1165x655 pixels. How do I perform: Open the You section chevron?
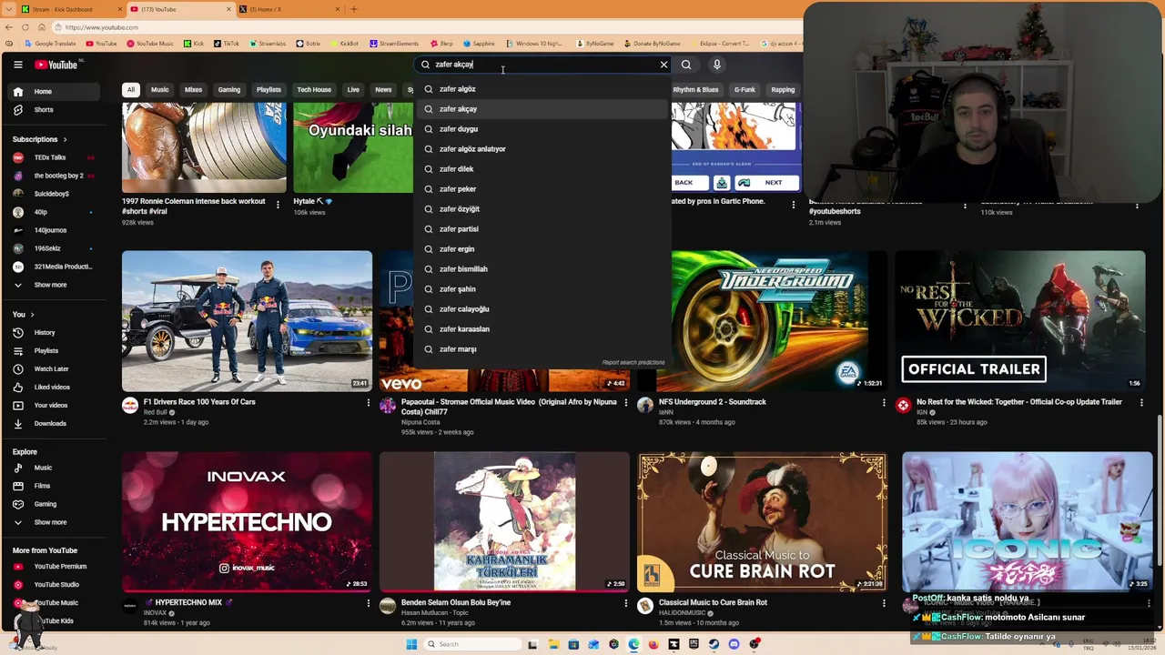(33, 315)
